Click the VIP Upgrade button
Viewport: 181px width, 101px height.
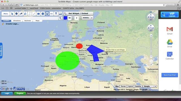click(170, 15)
